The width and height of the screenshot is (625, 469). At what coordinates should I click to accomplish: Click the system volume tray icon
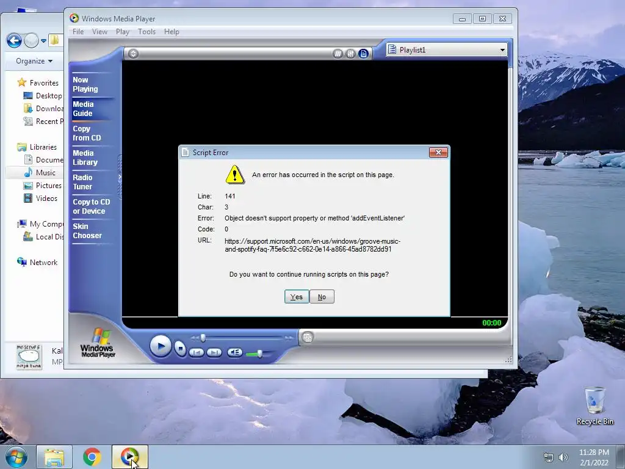(563, 457)
